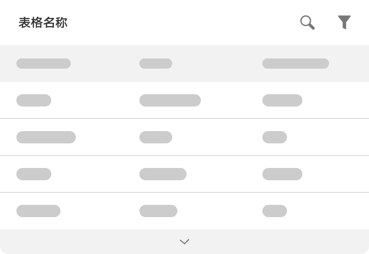Click first row's first cell placeholder

[34, 100]
